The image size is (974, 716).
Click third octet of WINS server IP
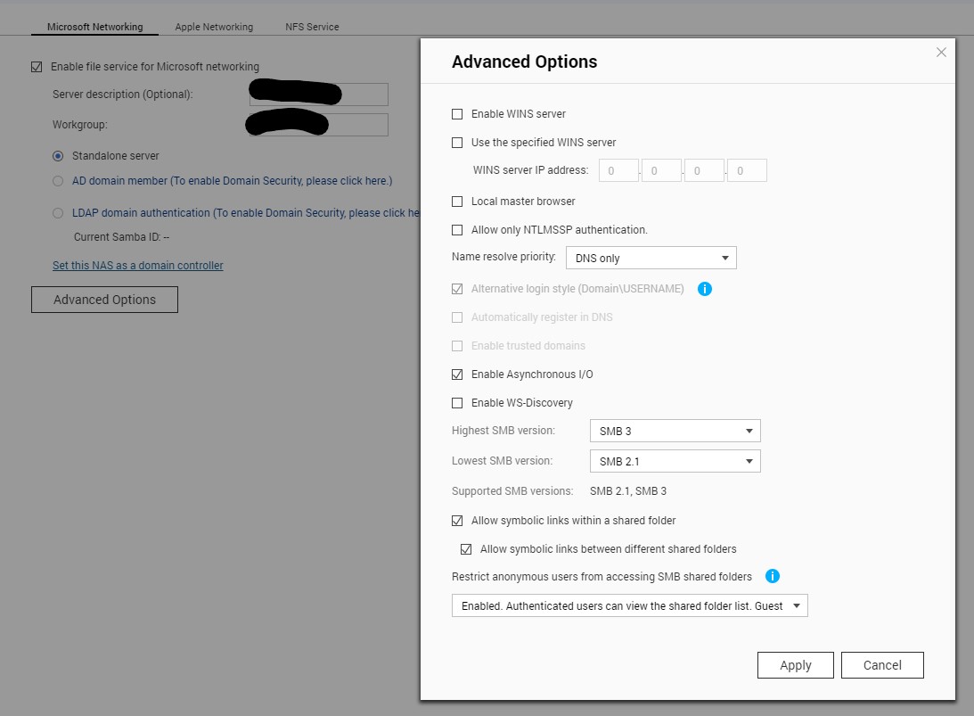(704, 170)
